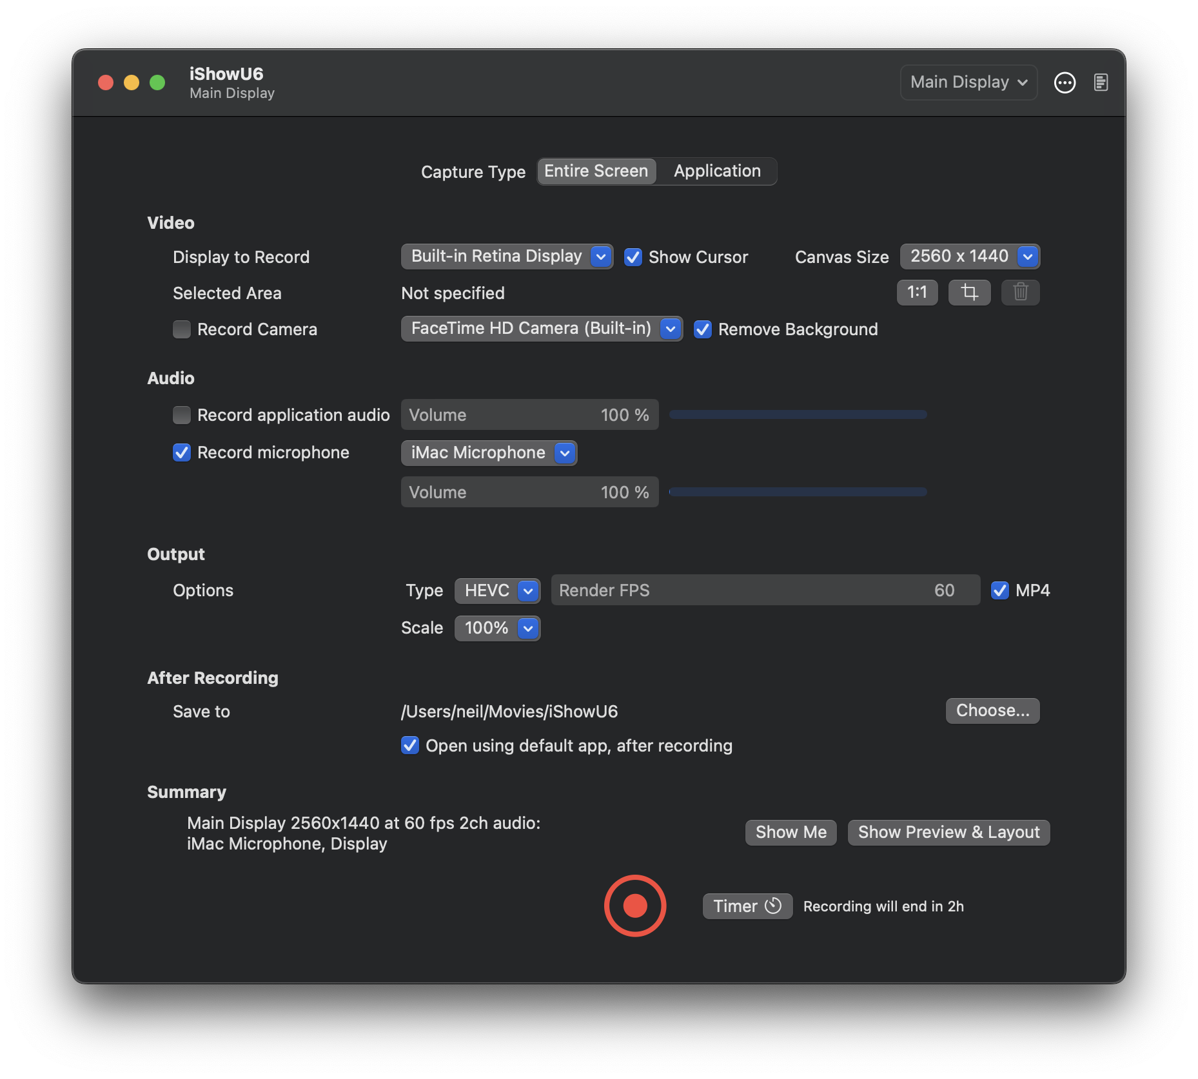This screenshot has width=1198, height=1079.
Task: Open the options ellipsis menu
Action: point(1065,82)
